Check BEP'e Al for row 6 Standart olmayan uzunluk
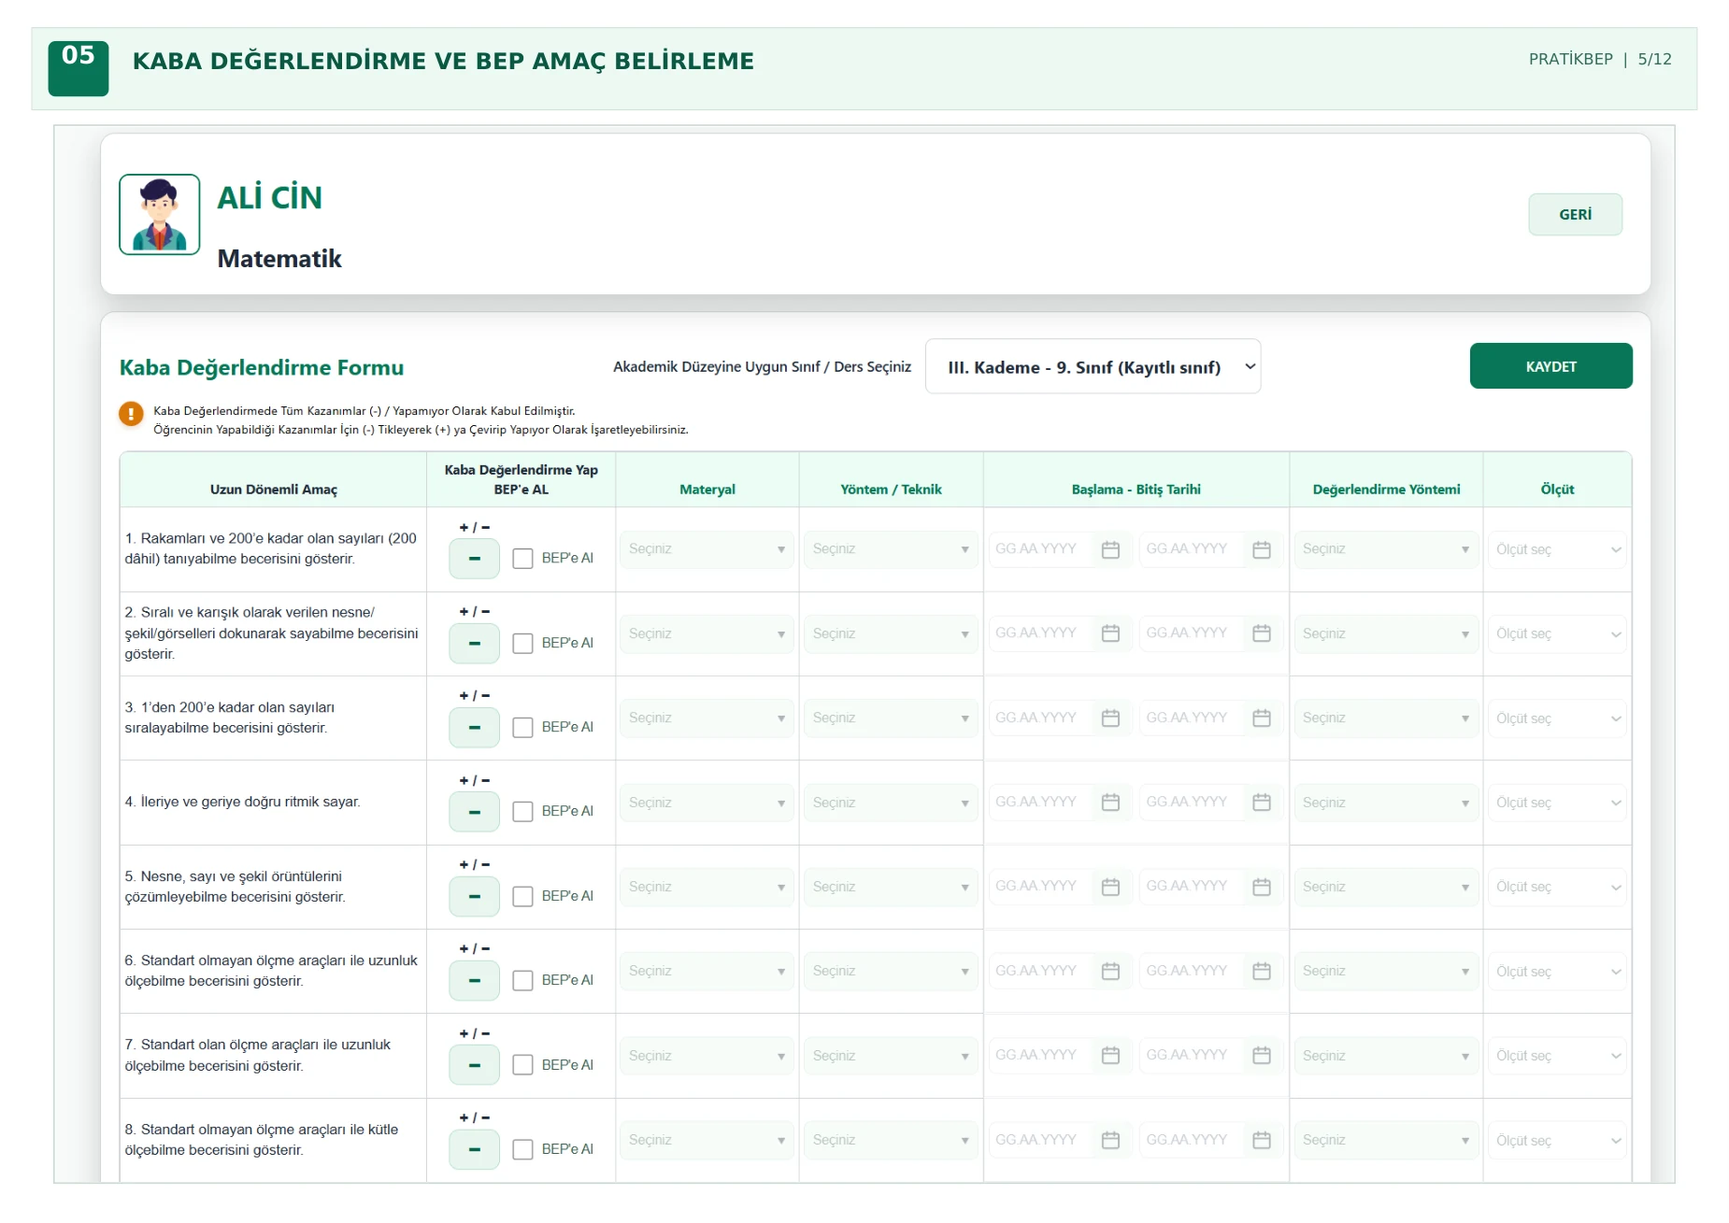1729x1223 pixels. (523, 980)
